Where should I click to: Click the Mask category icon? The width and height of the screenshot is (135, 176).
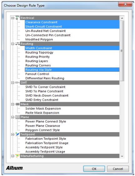[x=17, y=104]
